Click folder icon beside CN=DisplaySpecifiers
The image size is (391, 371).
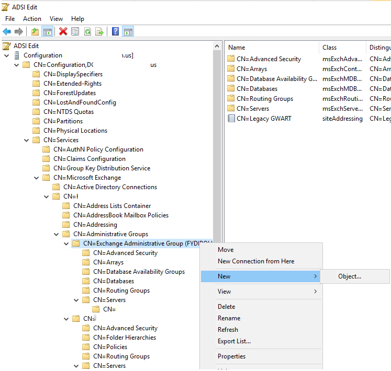37,74
